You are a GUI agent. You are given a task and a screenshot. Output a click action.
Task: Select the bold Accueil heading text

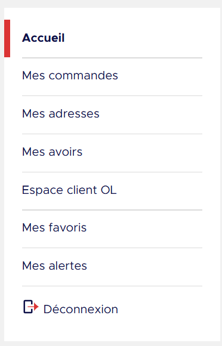(43, 38)
